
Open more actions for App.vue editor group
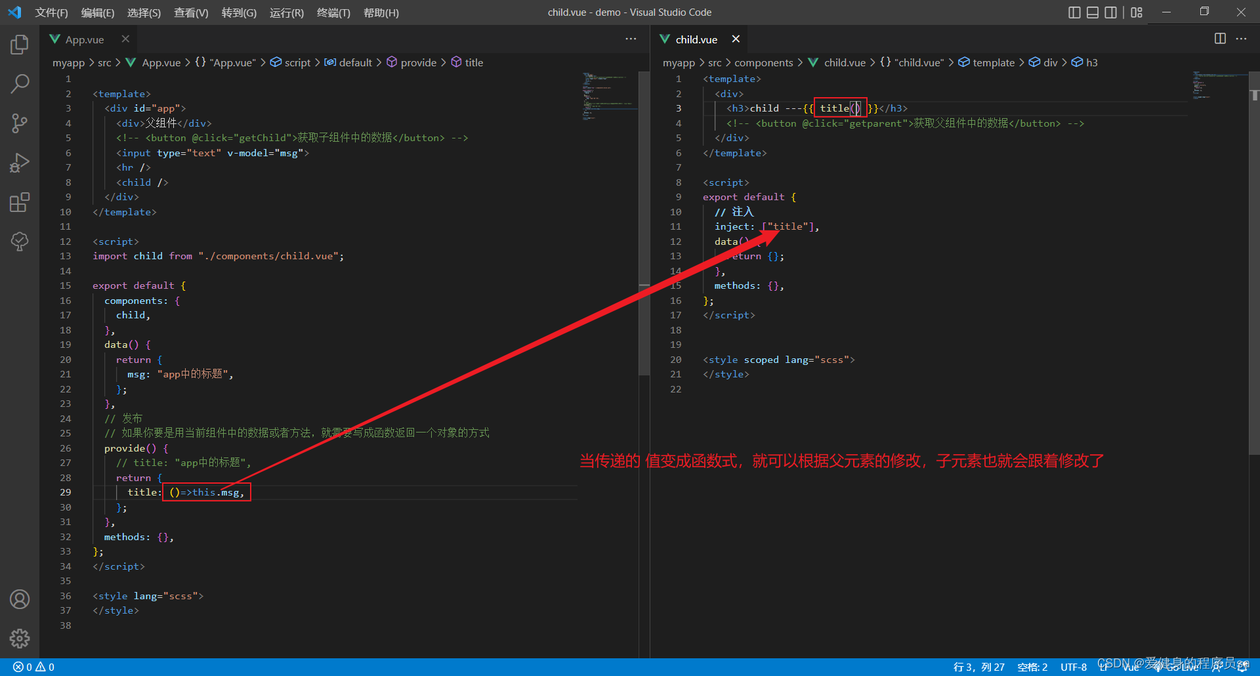(x=631, y=39)
